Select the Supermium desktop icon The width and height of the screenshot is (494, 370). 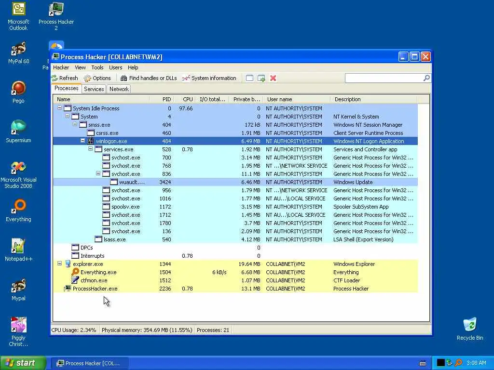[18, 132]
